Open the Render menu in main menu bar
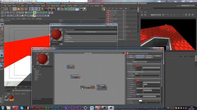The height and width of the screenshot is (110, 197). click(43, 6)
